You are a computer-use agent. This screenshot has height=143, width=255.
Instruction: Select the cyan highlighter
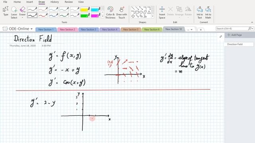pyautogui.click(x=96, y=9)
